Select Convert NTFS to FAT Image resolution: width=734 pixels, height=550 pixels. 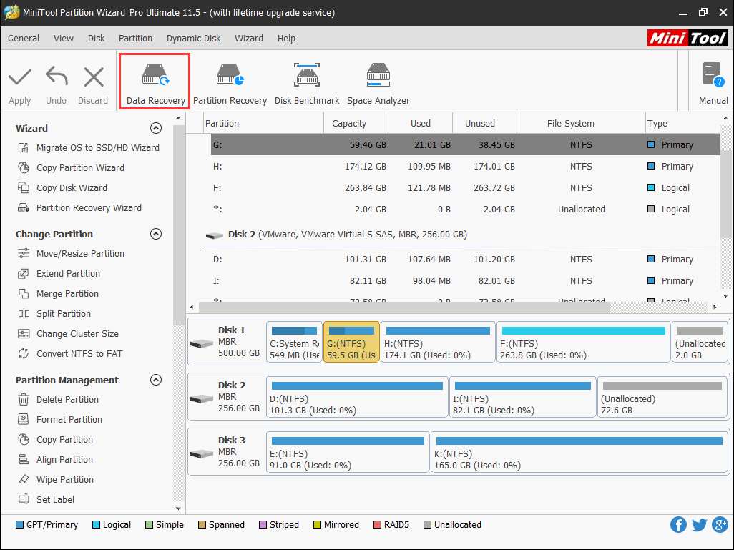click(x=70, y=354)
